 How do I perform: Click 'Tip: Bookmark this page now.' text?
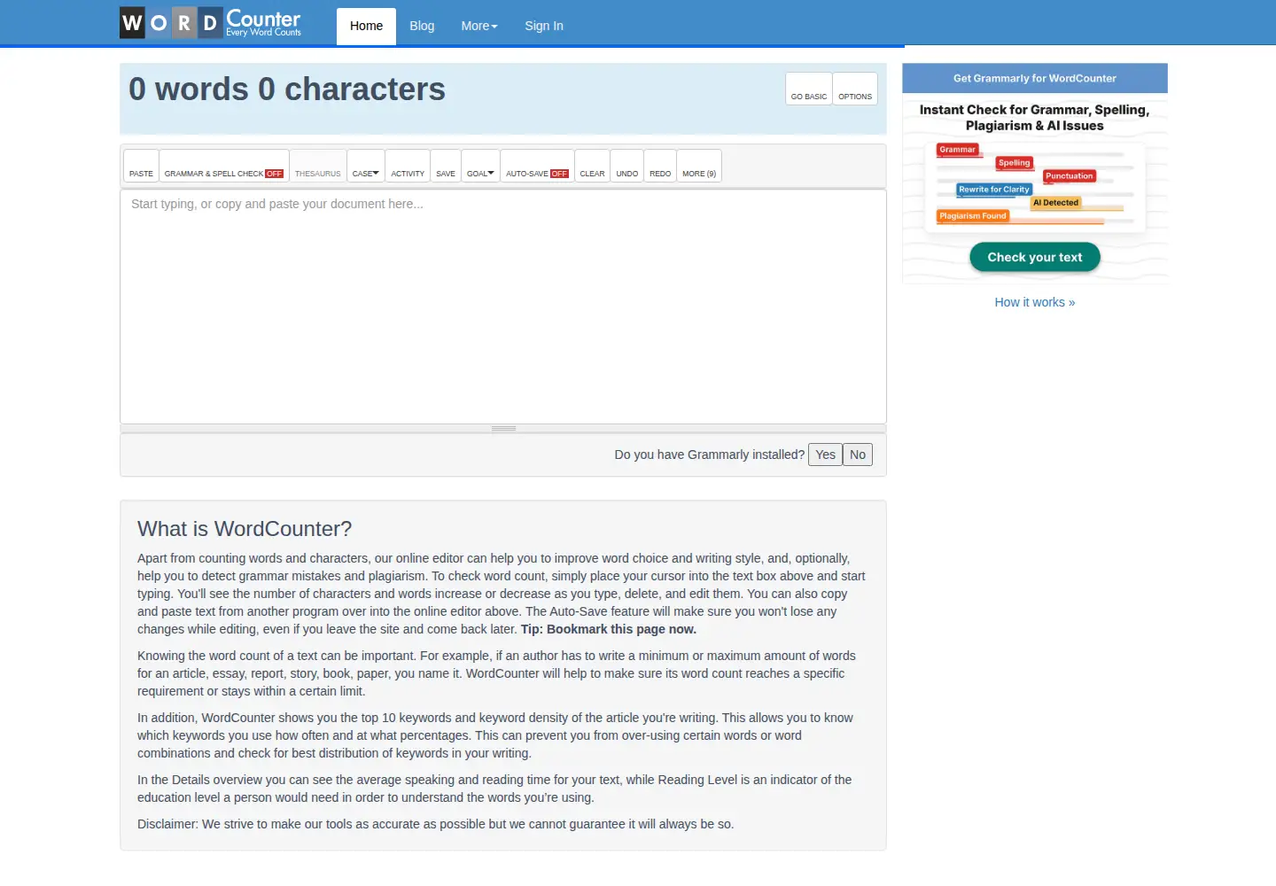coord(609,629)
